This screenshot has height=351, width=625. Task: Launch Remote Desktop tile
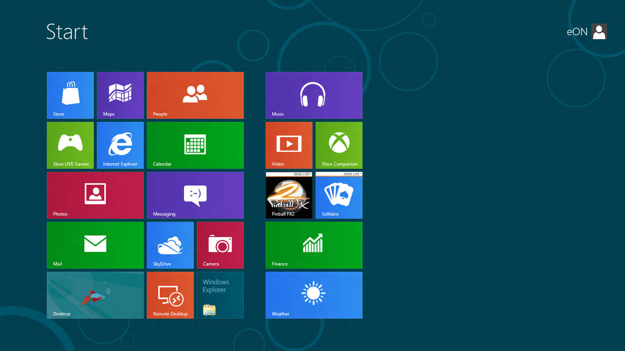(x=170, y=295)
